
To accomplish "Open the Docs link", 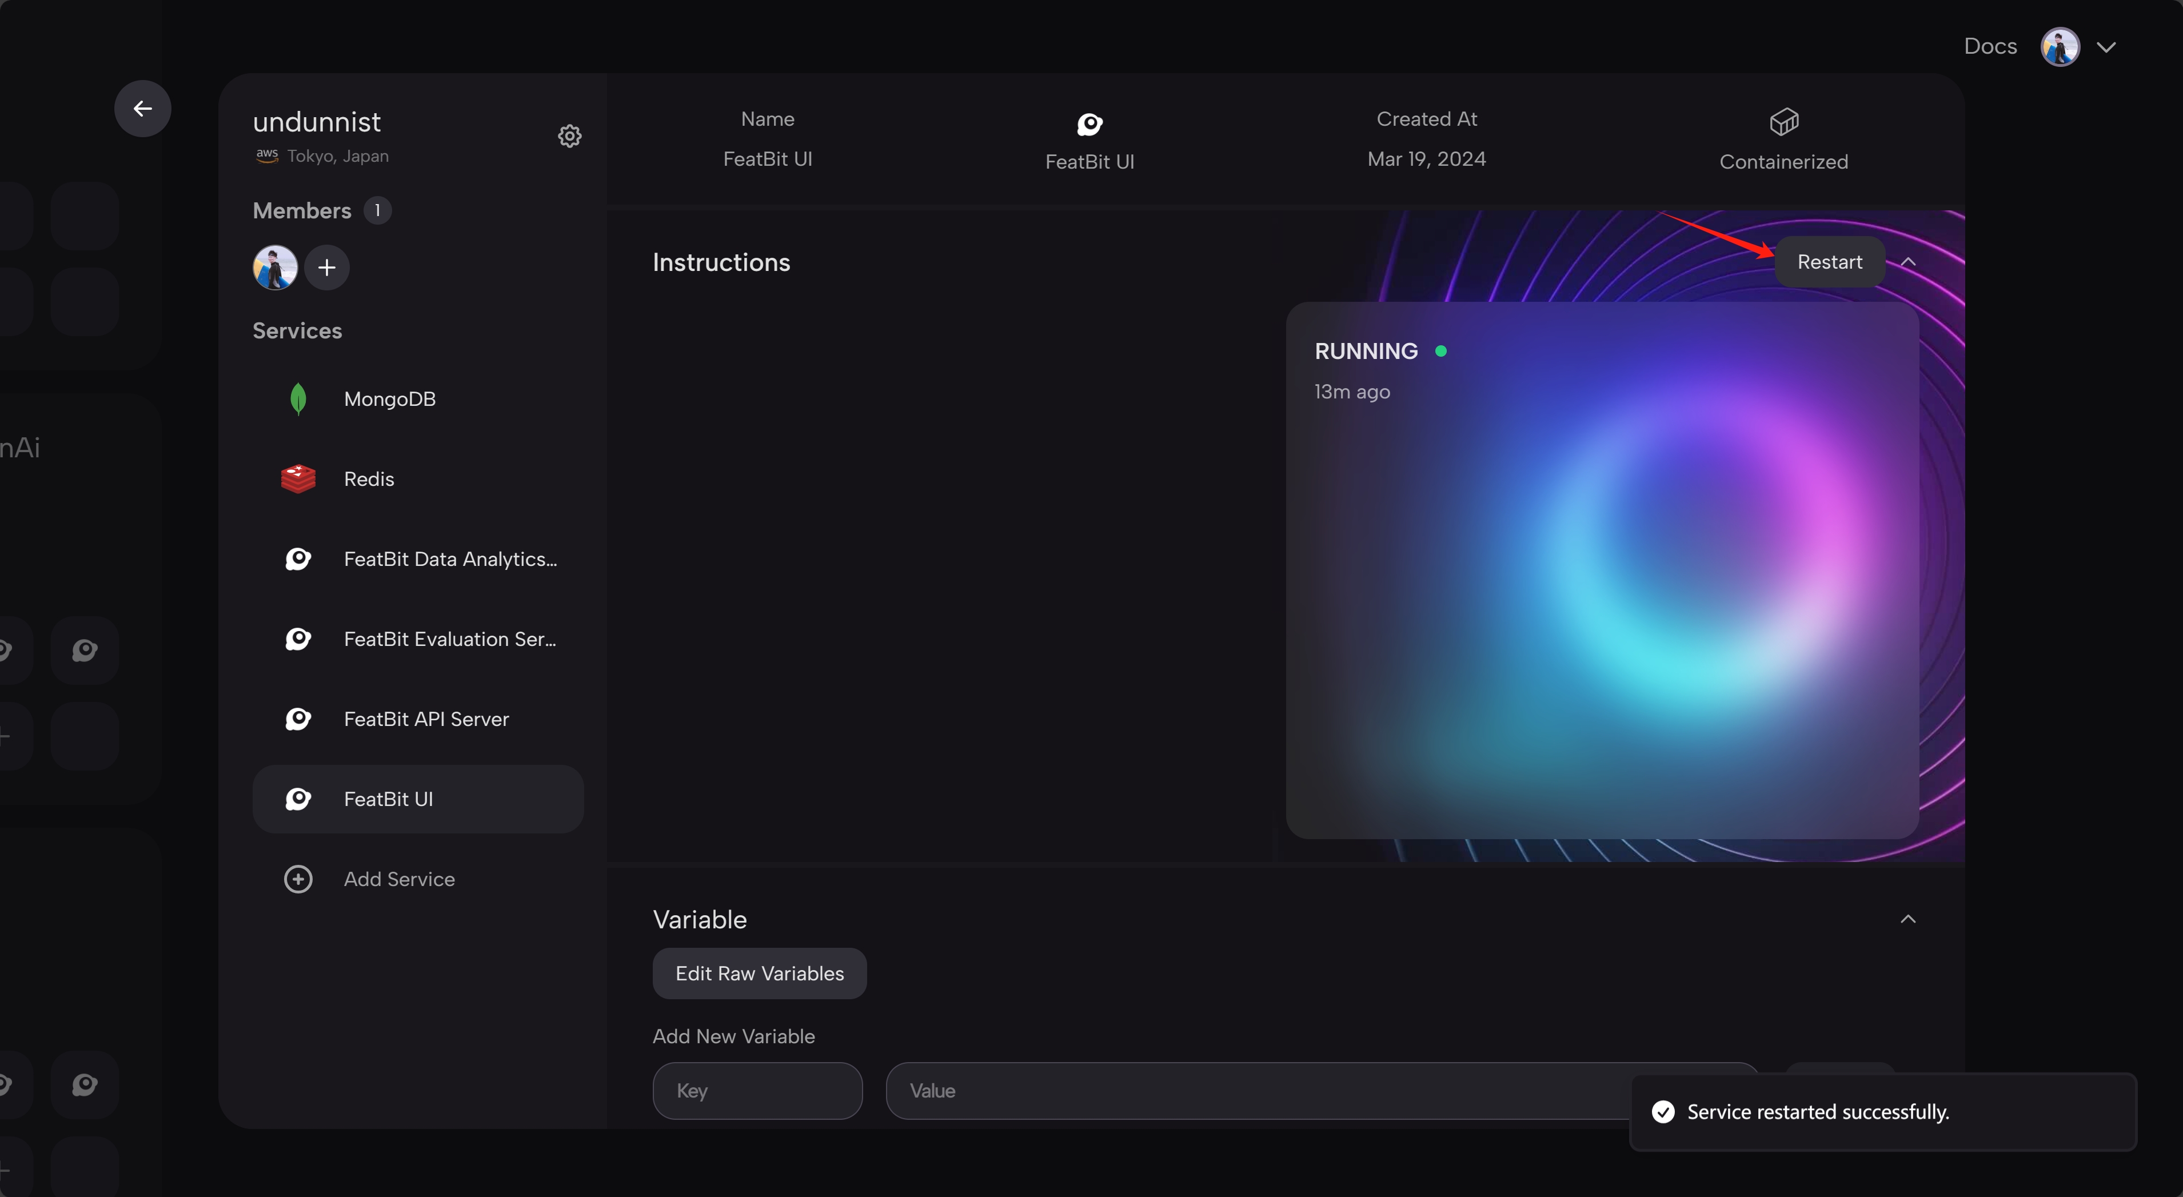I will click(x=1990, y=46).
